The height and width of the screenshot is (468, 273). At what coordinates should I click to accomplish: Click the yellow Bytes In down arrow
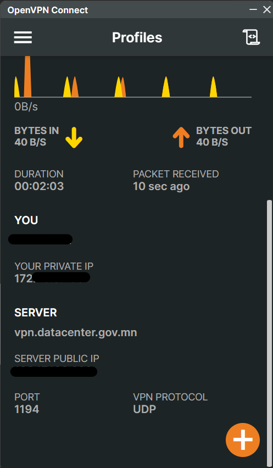pyautogui.click(x=74, y=137)
